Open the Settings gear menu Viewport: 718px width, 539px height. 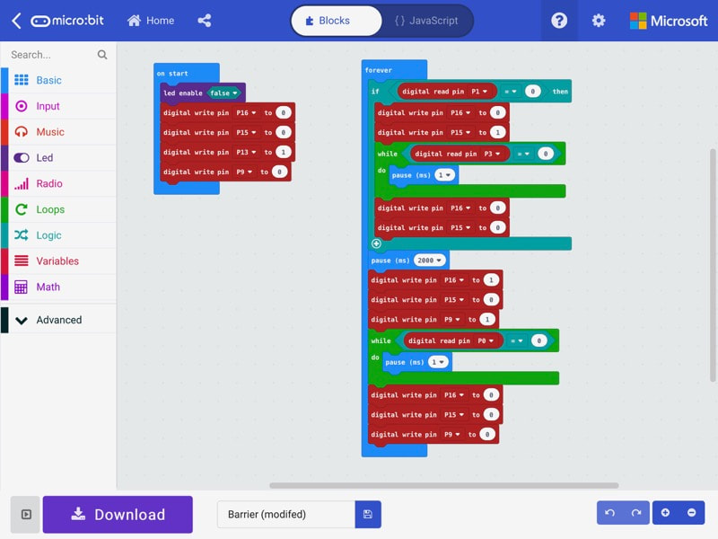[599, 21]
